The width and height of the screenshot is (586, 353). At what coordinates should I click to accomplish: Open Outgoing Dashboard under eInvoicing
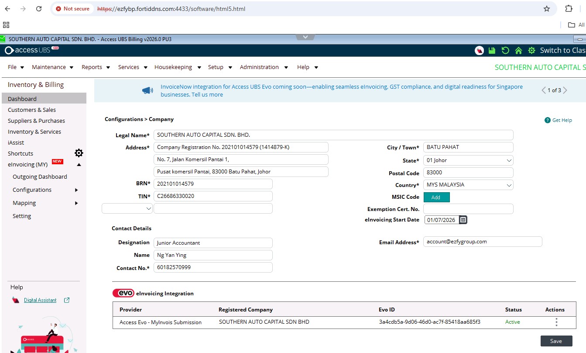coord(40,177)
